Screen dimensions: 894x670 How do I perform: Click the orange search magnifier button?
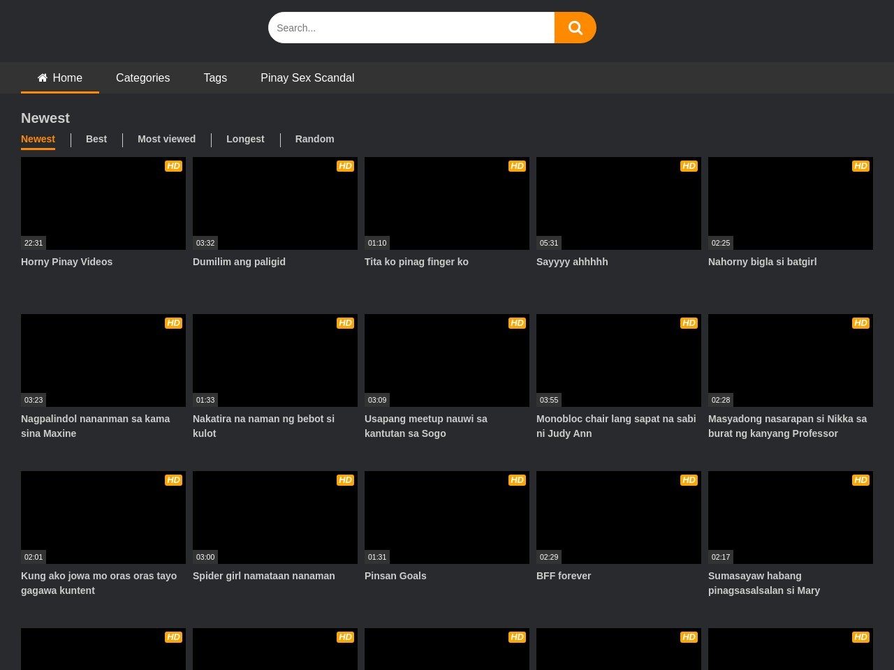575,28
